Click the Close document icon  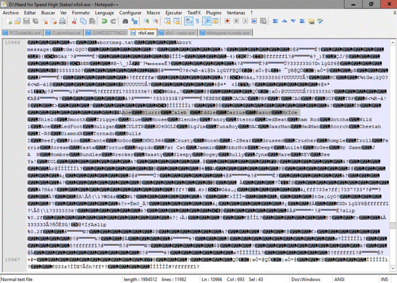(45, 21)
